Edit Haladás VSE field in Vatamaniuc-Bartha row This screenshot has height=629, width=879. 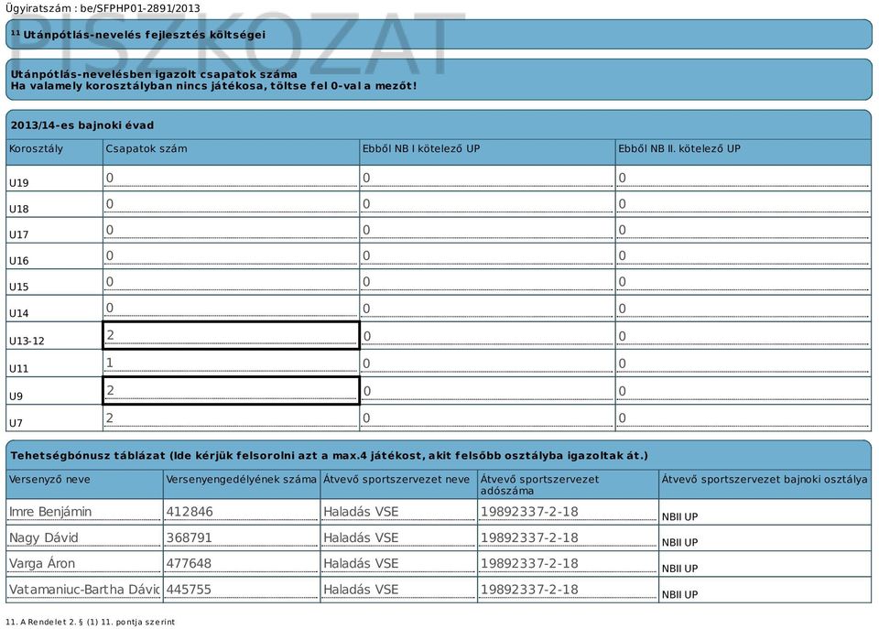click(x=398, y=590)
